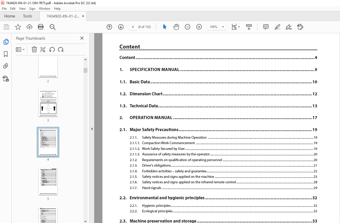Image resolution: width=340 pixels, height=223 pixels.
Task: Open Hygienic principles contents entry
Action: (x=223, y=206)
